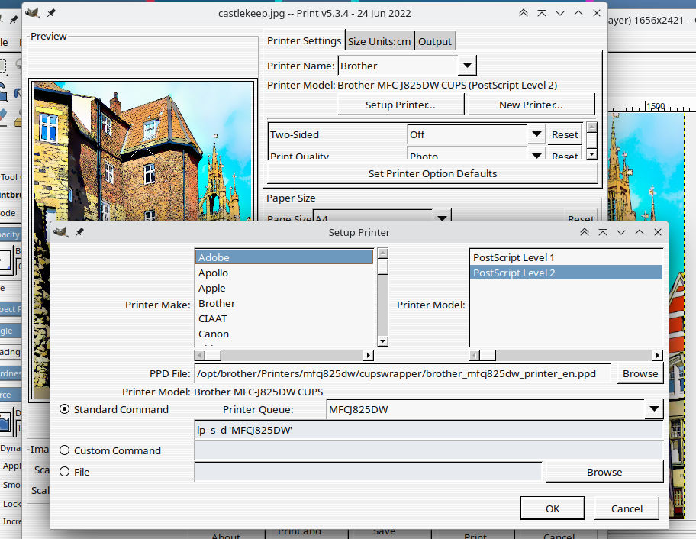Choose the File radio button
696x539 pixels.
tap(65, 472)
